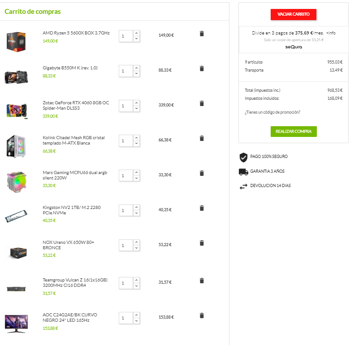Screen dimensions: 350x345
Task: Delete Mars Gaming MCPU66 cooler item
Action: [x=202, y=173]
